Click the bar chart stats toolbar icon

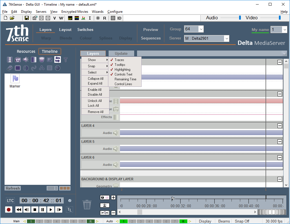[x=83, y=18]
